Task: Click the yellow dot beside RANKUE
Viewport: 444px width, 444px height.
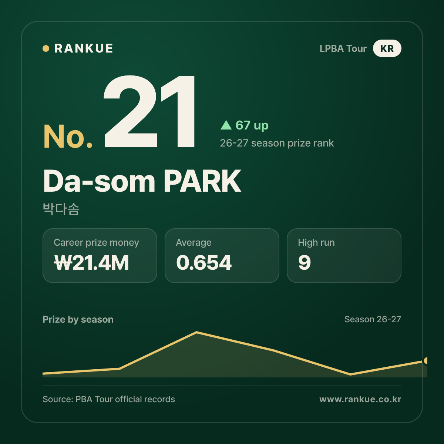Action: (46, 48)
